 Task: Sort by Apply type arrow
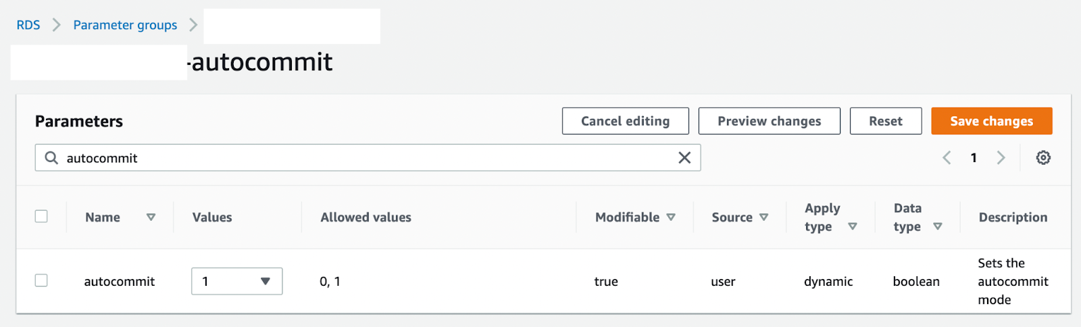tap(853, 226)
